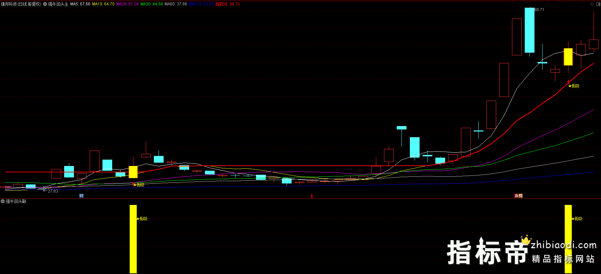Click the 涨榜 marker on the timeline

coord(518,196)
